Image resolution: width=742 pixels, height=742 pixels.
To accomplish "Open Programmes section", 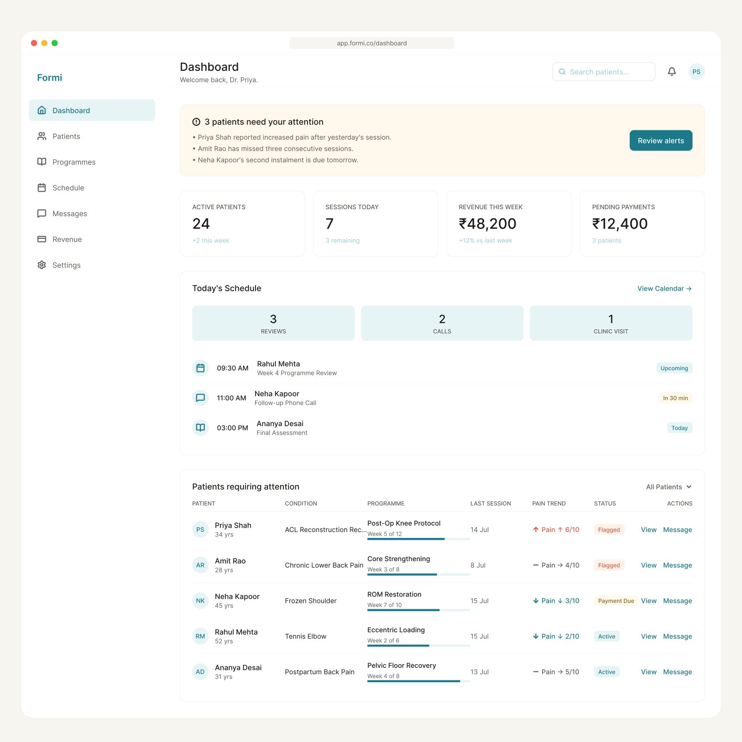I will [92, 162].
